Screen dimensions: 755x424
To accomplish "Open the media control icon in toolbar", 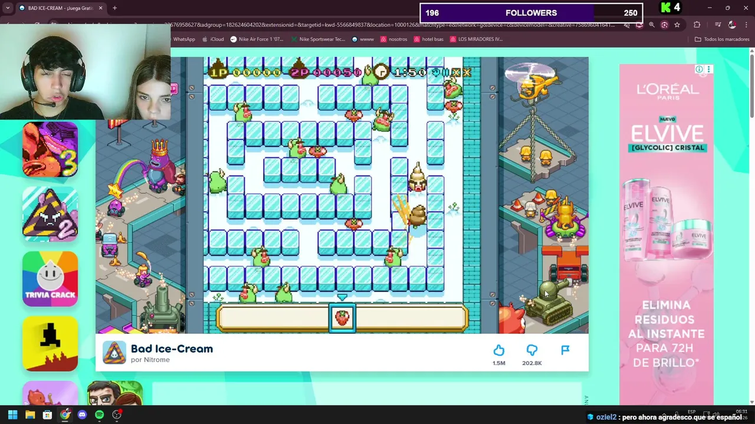I will [x=718, y=25].
